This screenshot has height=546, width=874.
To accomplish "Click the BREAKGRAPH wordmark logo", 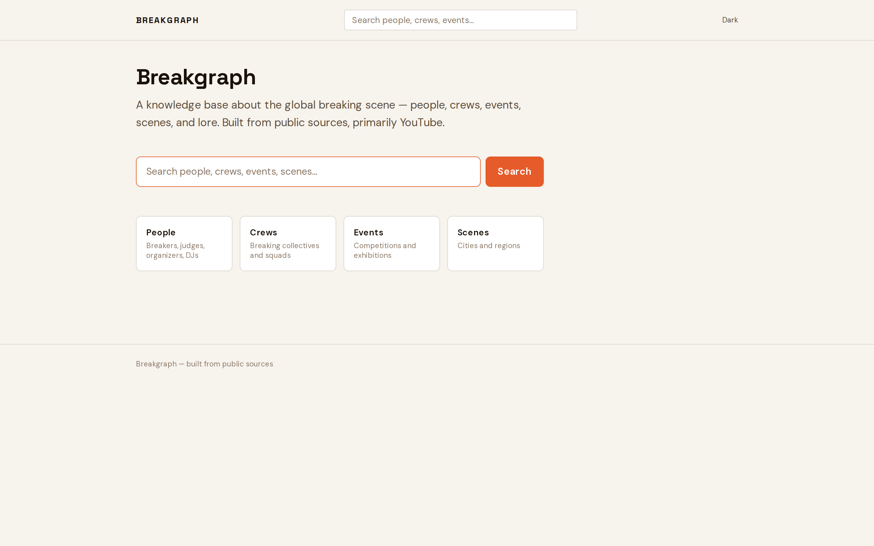I will click(167, 20).
